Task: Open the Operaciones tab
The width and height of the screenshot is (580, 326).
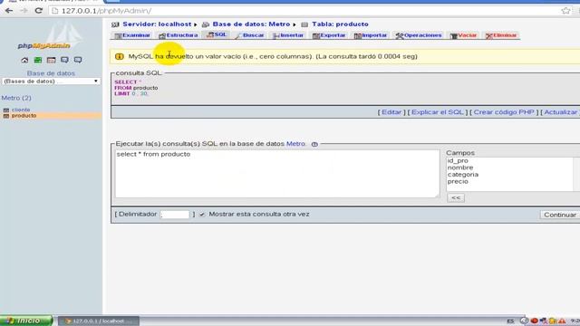Action: [419, 35]
